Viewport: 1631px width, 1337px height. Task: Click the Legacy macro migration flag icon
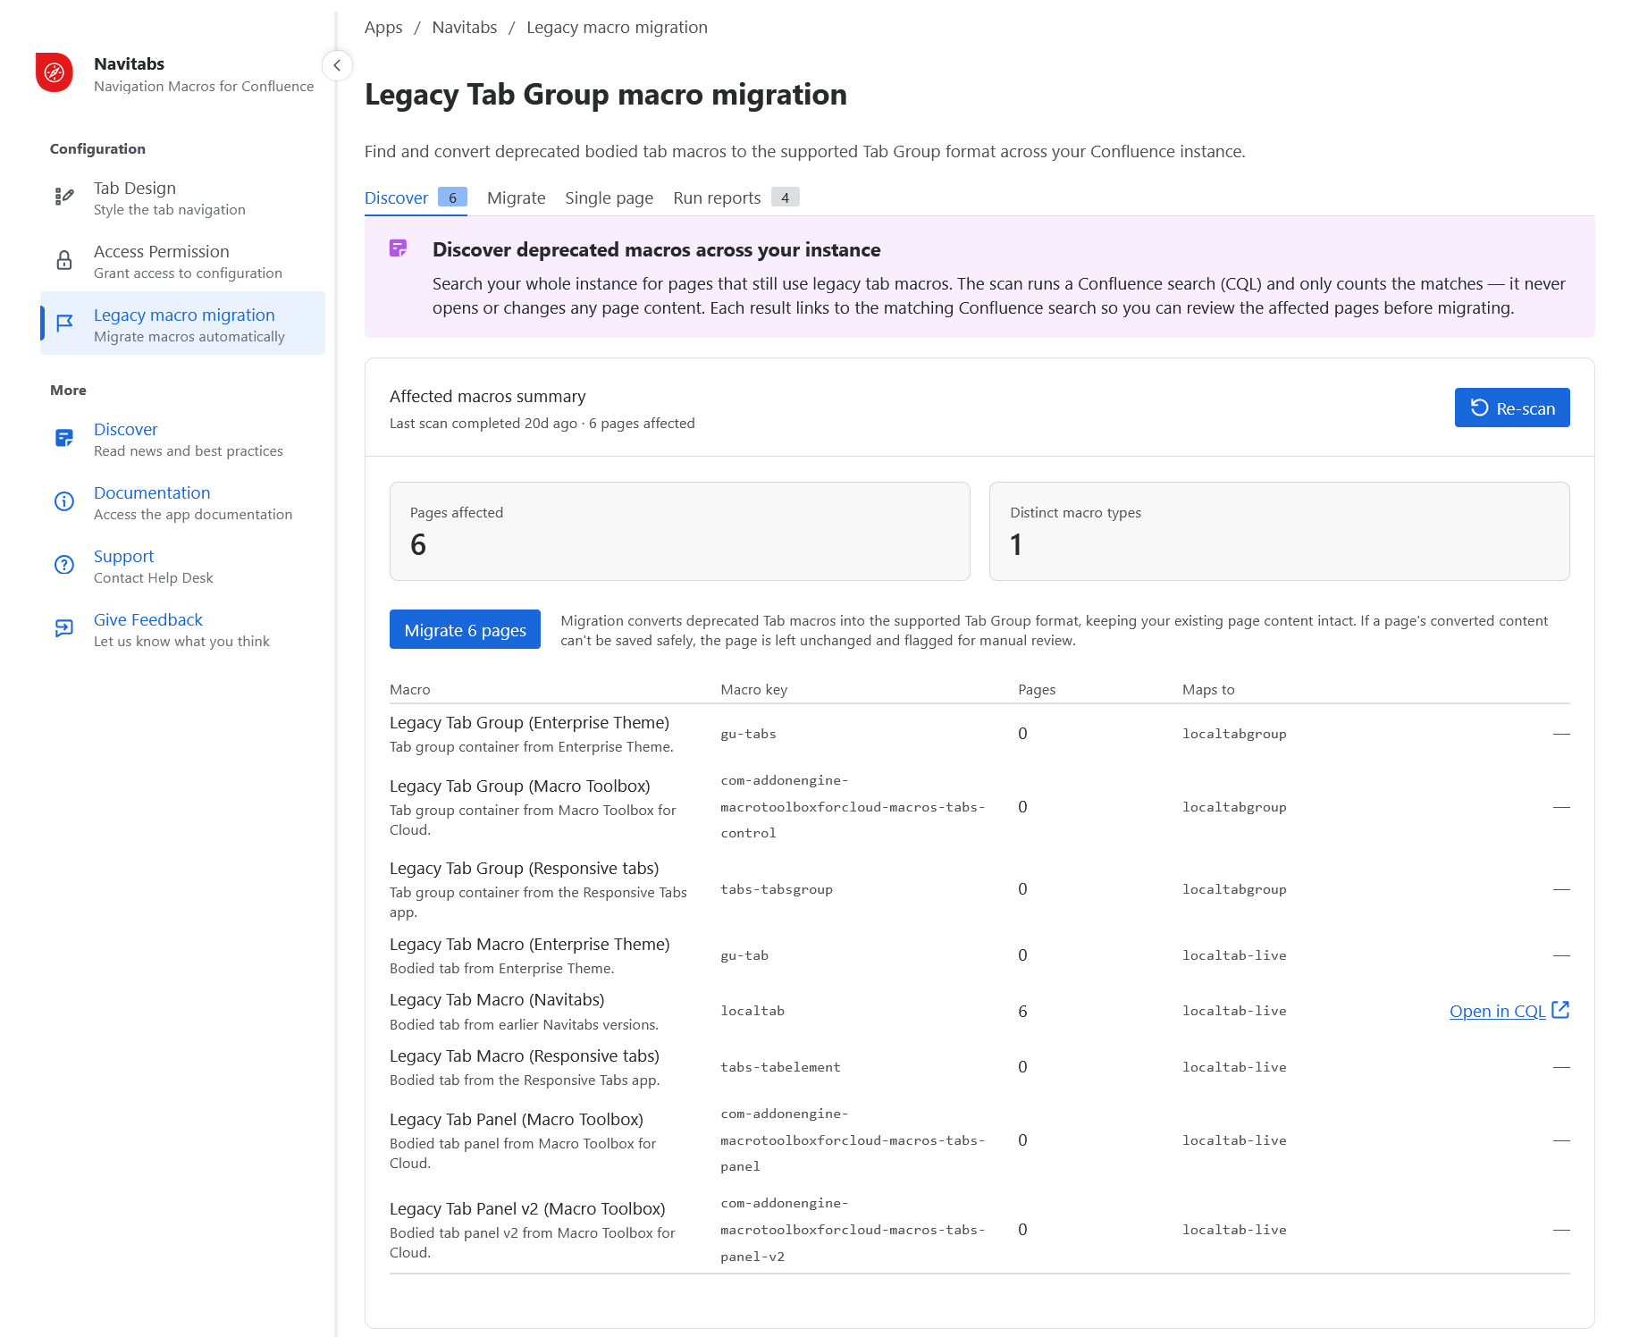coord(64,324)
